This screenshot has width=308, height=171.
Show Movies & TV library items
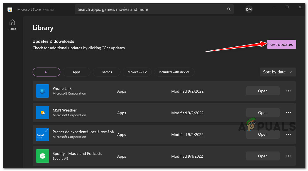(x=137, y=72)
